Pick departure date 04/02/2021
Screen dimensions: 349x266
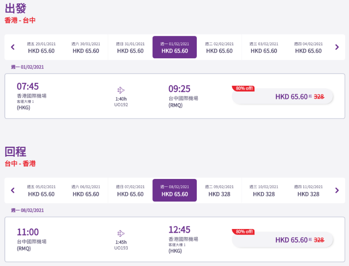coord(308,47)
